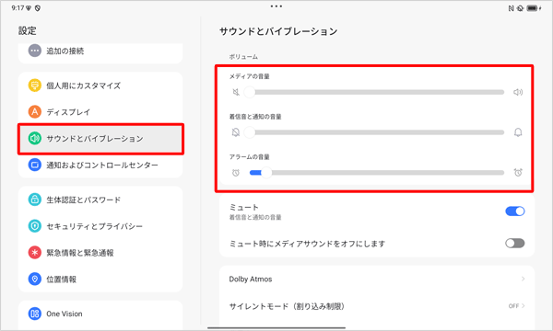Click the battery icon in status bar
This screenshot has height=331, width=553.
532,8
